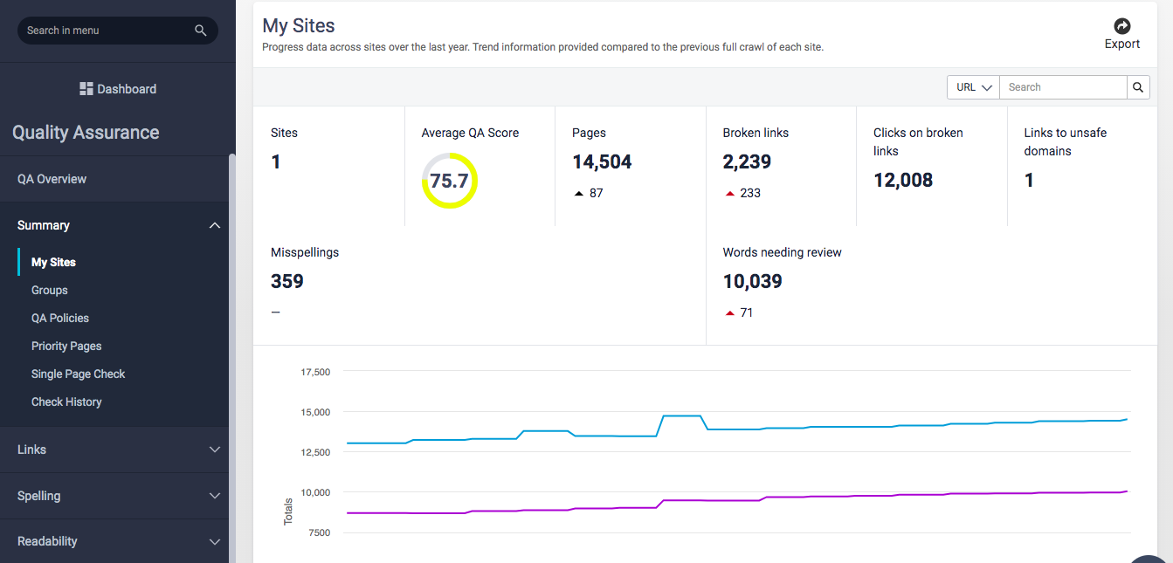
Task: Expand the Spelling menu section
Action: (x=215, y=496)
